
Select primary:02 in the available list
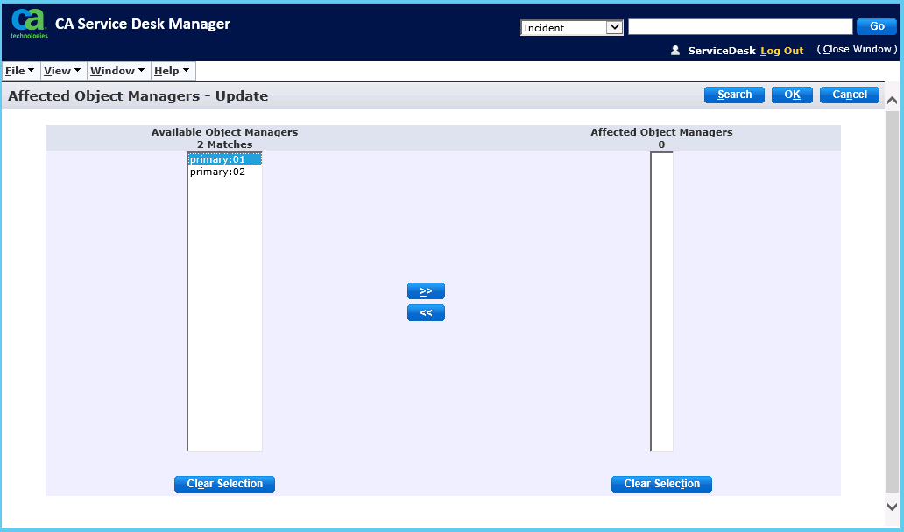click(x=218, y=172)
